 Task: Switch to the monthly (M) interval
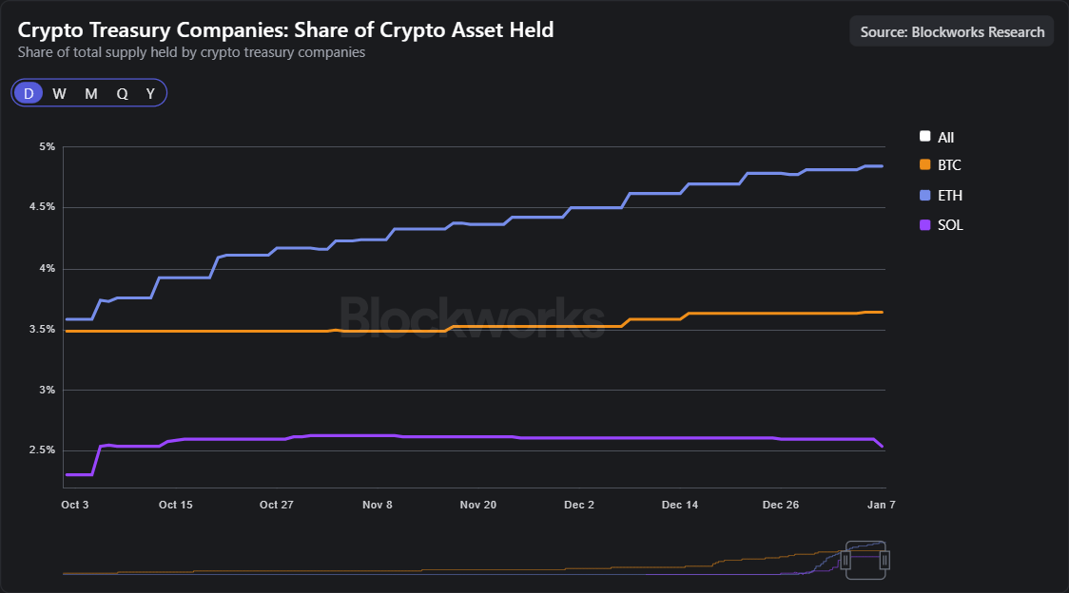(90, 93)
